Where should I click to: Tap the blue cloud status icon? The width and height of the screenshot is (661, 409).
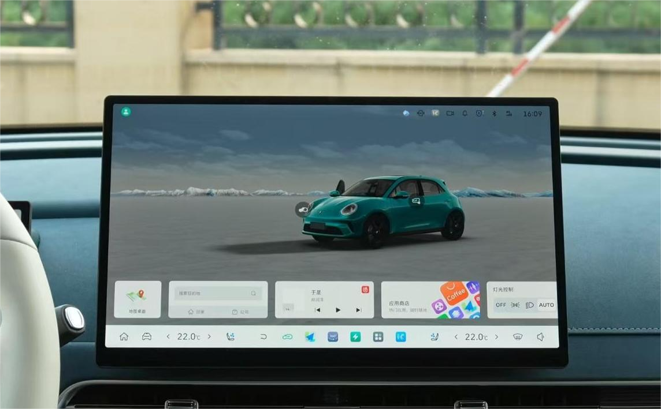pos(406,113)
